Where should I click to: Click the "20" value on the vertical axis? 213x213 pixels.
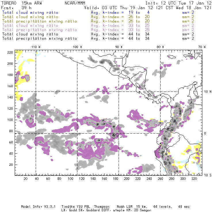tap(11, 165)
